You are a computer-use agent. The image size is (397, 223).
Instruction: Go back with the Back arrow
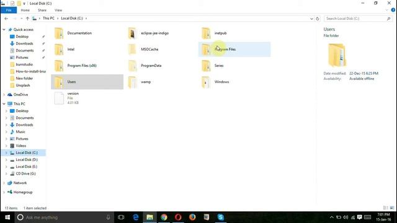click(x=6, y=19)
